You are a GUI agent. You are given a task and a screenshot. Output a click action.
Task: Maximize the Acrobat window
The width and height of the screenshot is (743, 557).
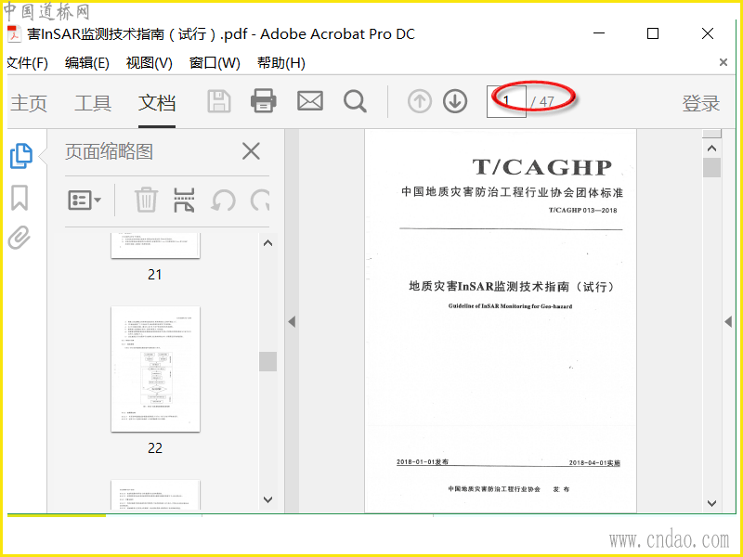click(x=653, y=33)
